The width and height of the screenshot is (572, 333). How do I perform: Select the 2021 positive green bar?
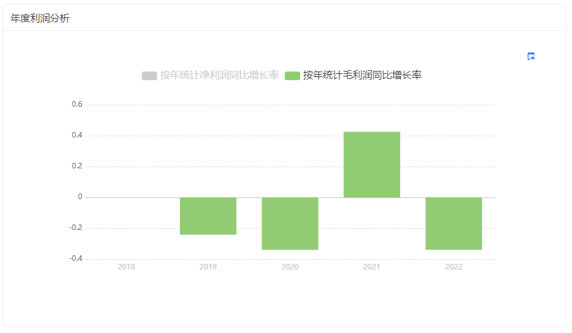pyautogui.click(x=372, y=165)
